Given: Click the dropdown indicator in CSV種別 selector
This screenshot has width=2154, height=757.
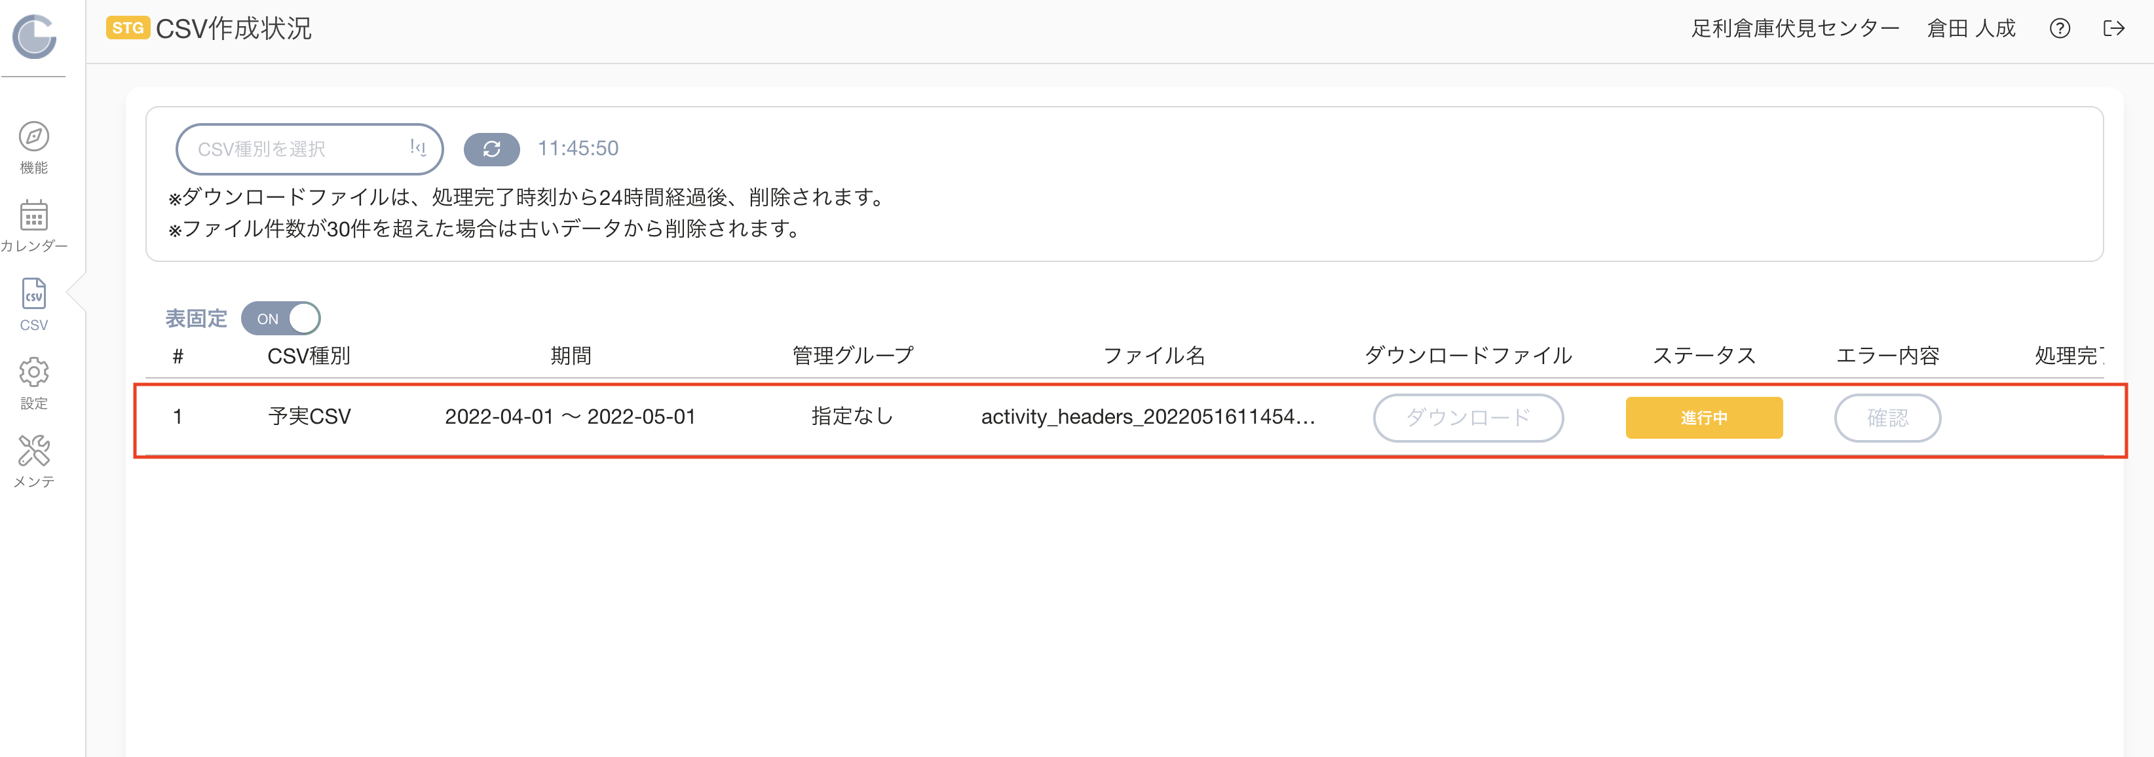Looking at the screenshot, I should coord(418,148).
